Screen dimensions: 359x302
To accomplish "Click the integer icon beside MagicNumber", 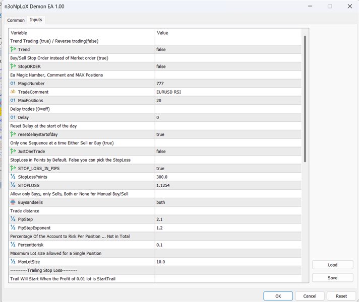I will pyautogui.click(x=13, y=83).
